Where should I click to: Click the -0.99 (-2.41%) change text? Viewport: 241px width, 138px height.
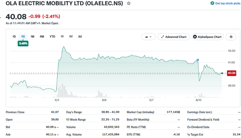click(x=44, y=17)
